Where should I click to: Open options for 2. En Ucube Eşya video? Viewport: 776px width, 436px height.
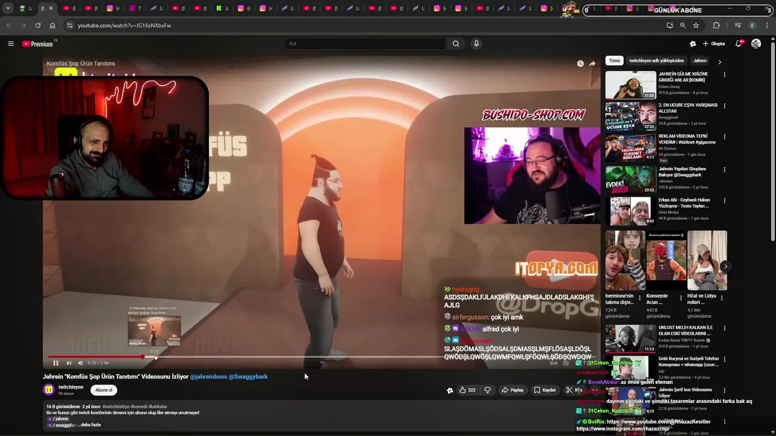pyautogui.click(x=724, y=106)
